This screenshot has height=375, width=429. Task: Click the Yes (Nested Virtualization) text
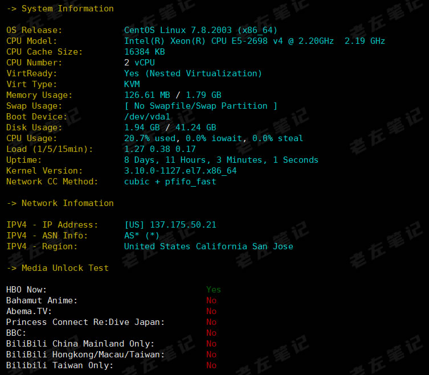[x=193, y=73]
